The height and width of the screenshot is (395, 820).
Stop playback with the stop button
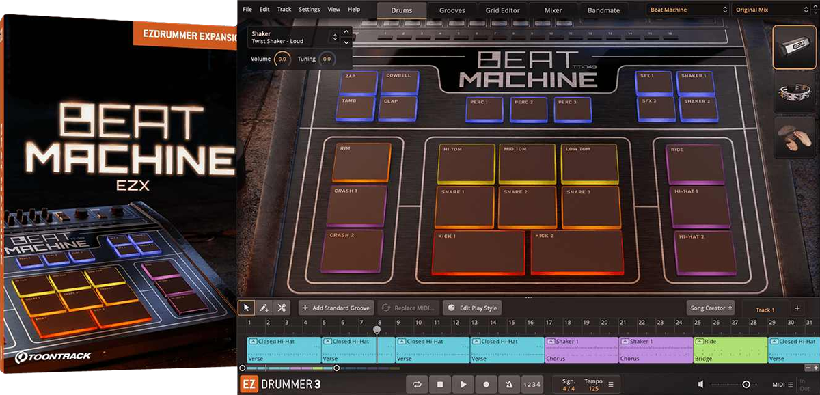tap(440, 385)
